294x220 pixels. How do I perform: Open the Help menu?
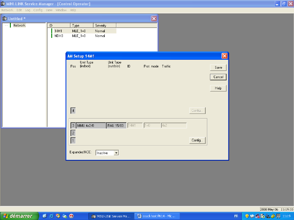click(73, 10)
